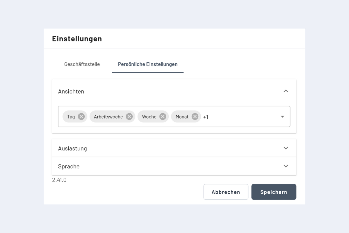Click the Auslastung section title
Image resolution: width=349 pixels, height=233 pixels.
[72, 148]
